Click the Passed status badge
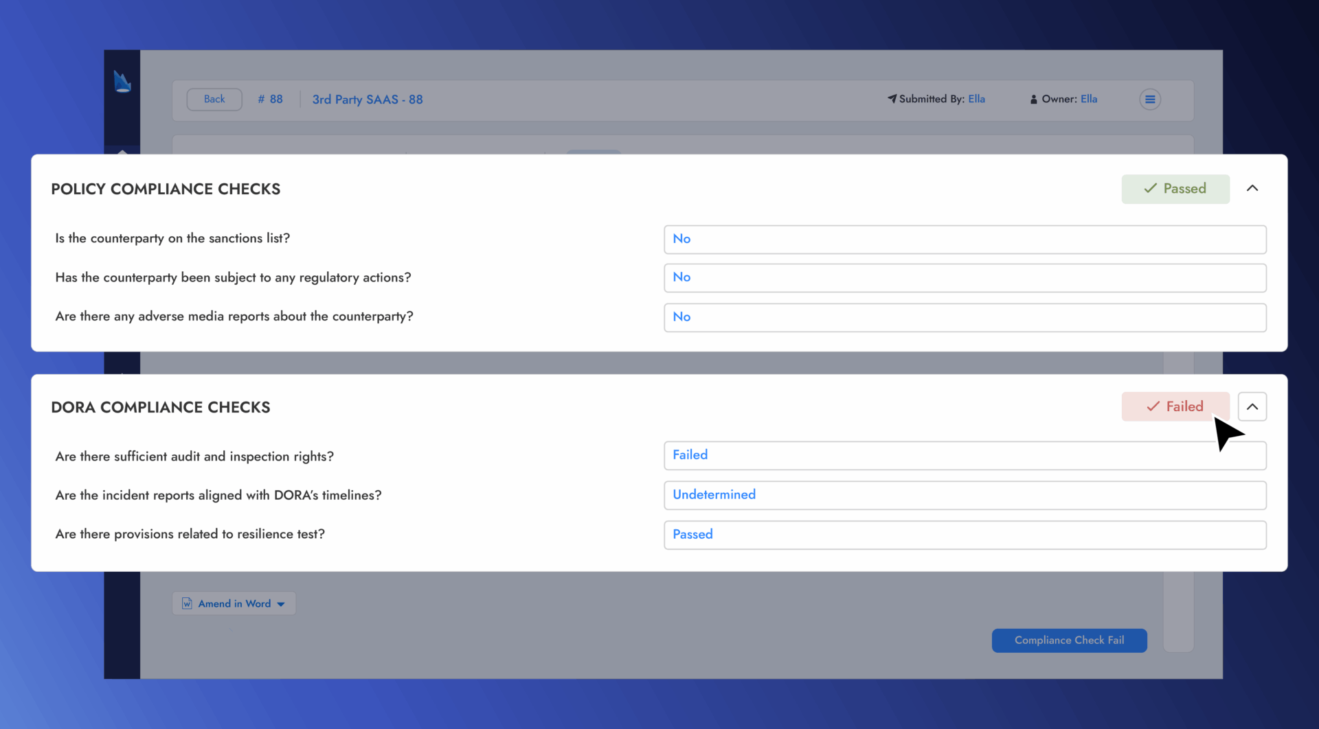Viewport: 1319px width, 729px height. (1175, 188)
